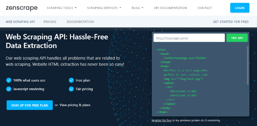This screenshot has height=126, width=257.
Task: Click the Register for free link
Action: [161, 121]
